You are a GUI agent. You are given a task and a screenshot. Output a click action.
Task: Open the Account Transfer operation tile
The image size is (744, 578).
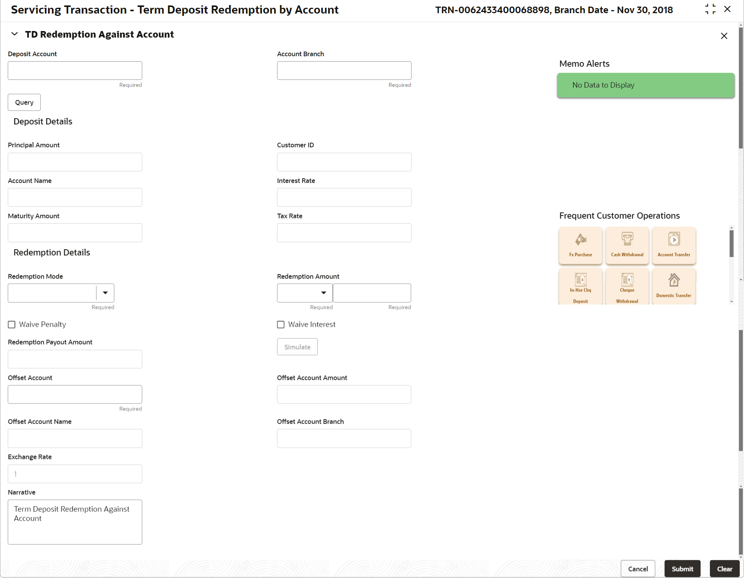pos(673,245)
